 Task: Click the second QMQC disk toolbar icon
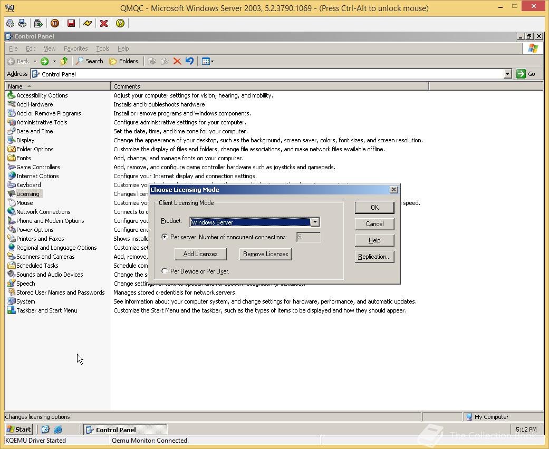coord(22,23)
